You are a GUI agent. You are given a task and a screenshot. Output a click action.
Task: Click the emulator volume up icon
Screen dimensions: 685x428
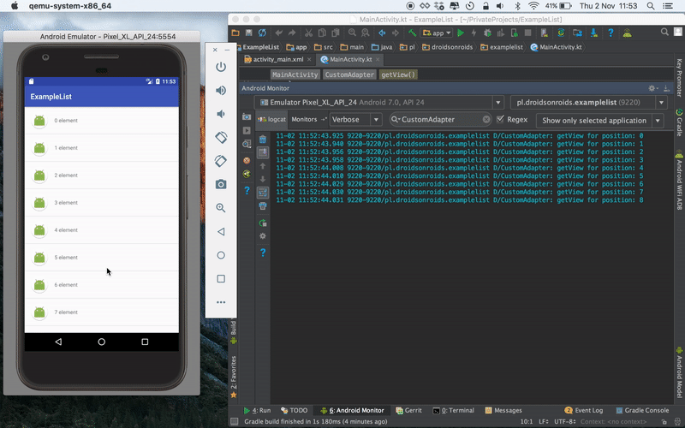coord(221,91)
